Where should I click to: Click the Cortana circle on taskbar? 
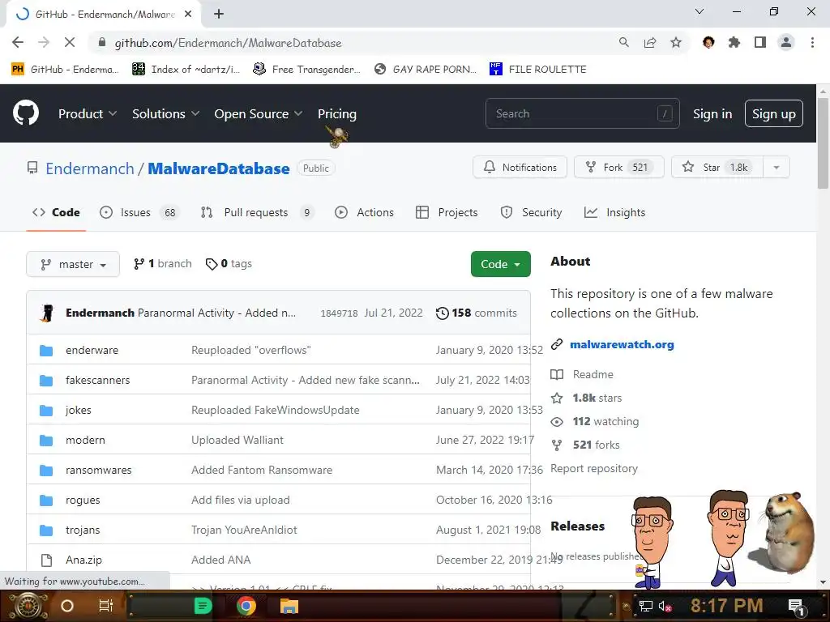pyautogui.click(x=67, y=606)
